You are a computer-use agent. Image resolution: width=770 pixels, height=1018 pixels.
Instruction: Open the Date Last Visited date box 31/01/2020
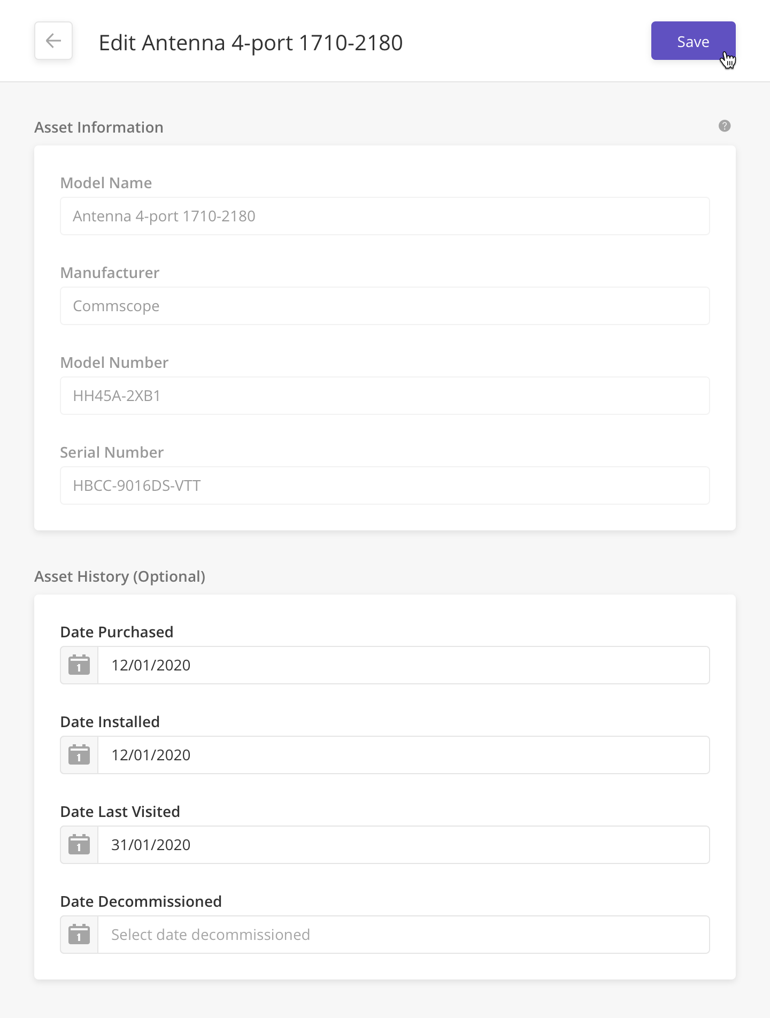pyautogui.click(x=404, y=845)
